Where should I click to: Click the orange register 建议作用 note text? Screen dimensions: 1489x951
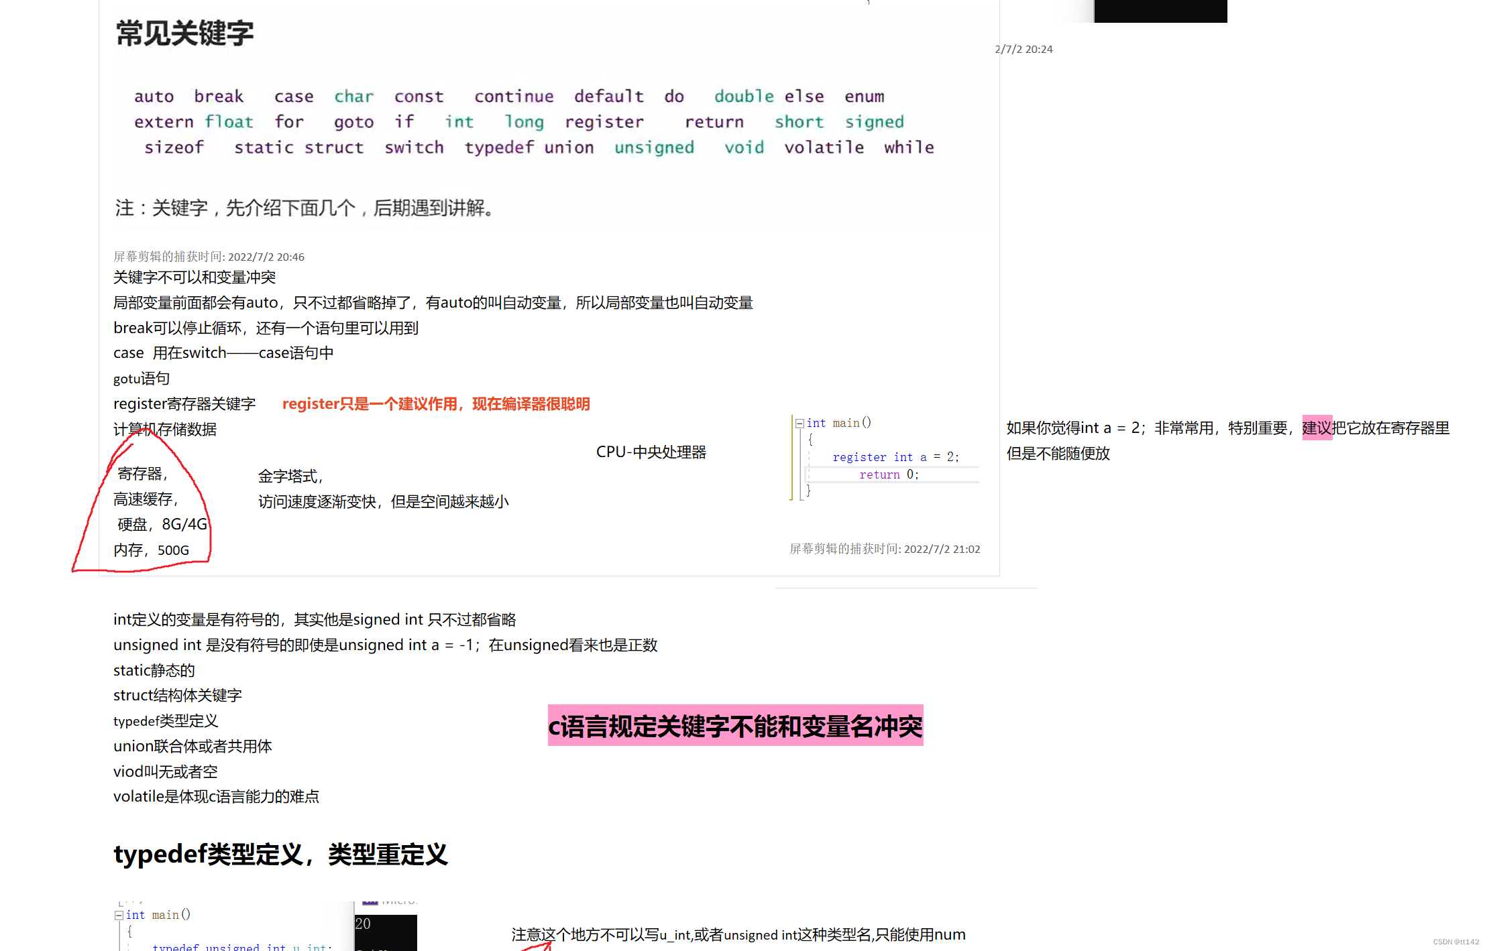point(436,403)
